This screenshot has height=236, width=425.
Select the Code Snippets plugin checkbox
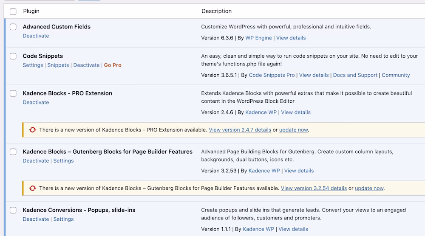pyautogui.click(x=13, y=56)
